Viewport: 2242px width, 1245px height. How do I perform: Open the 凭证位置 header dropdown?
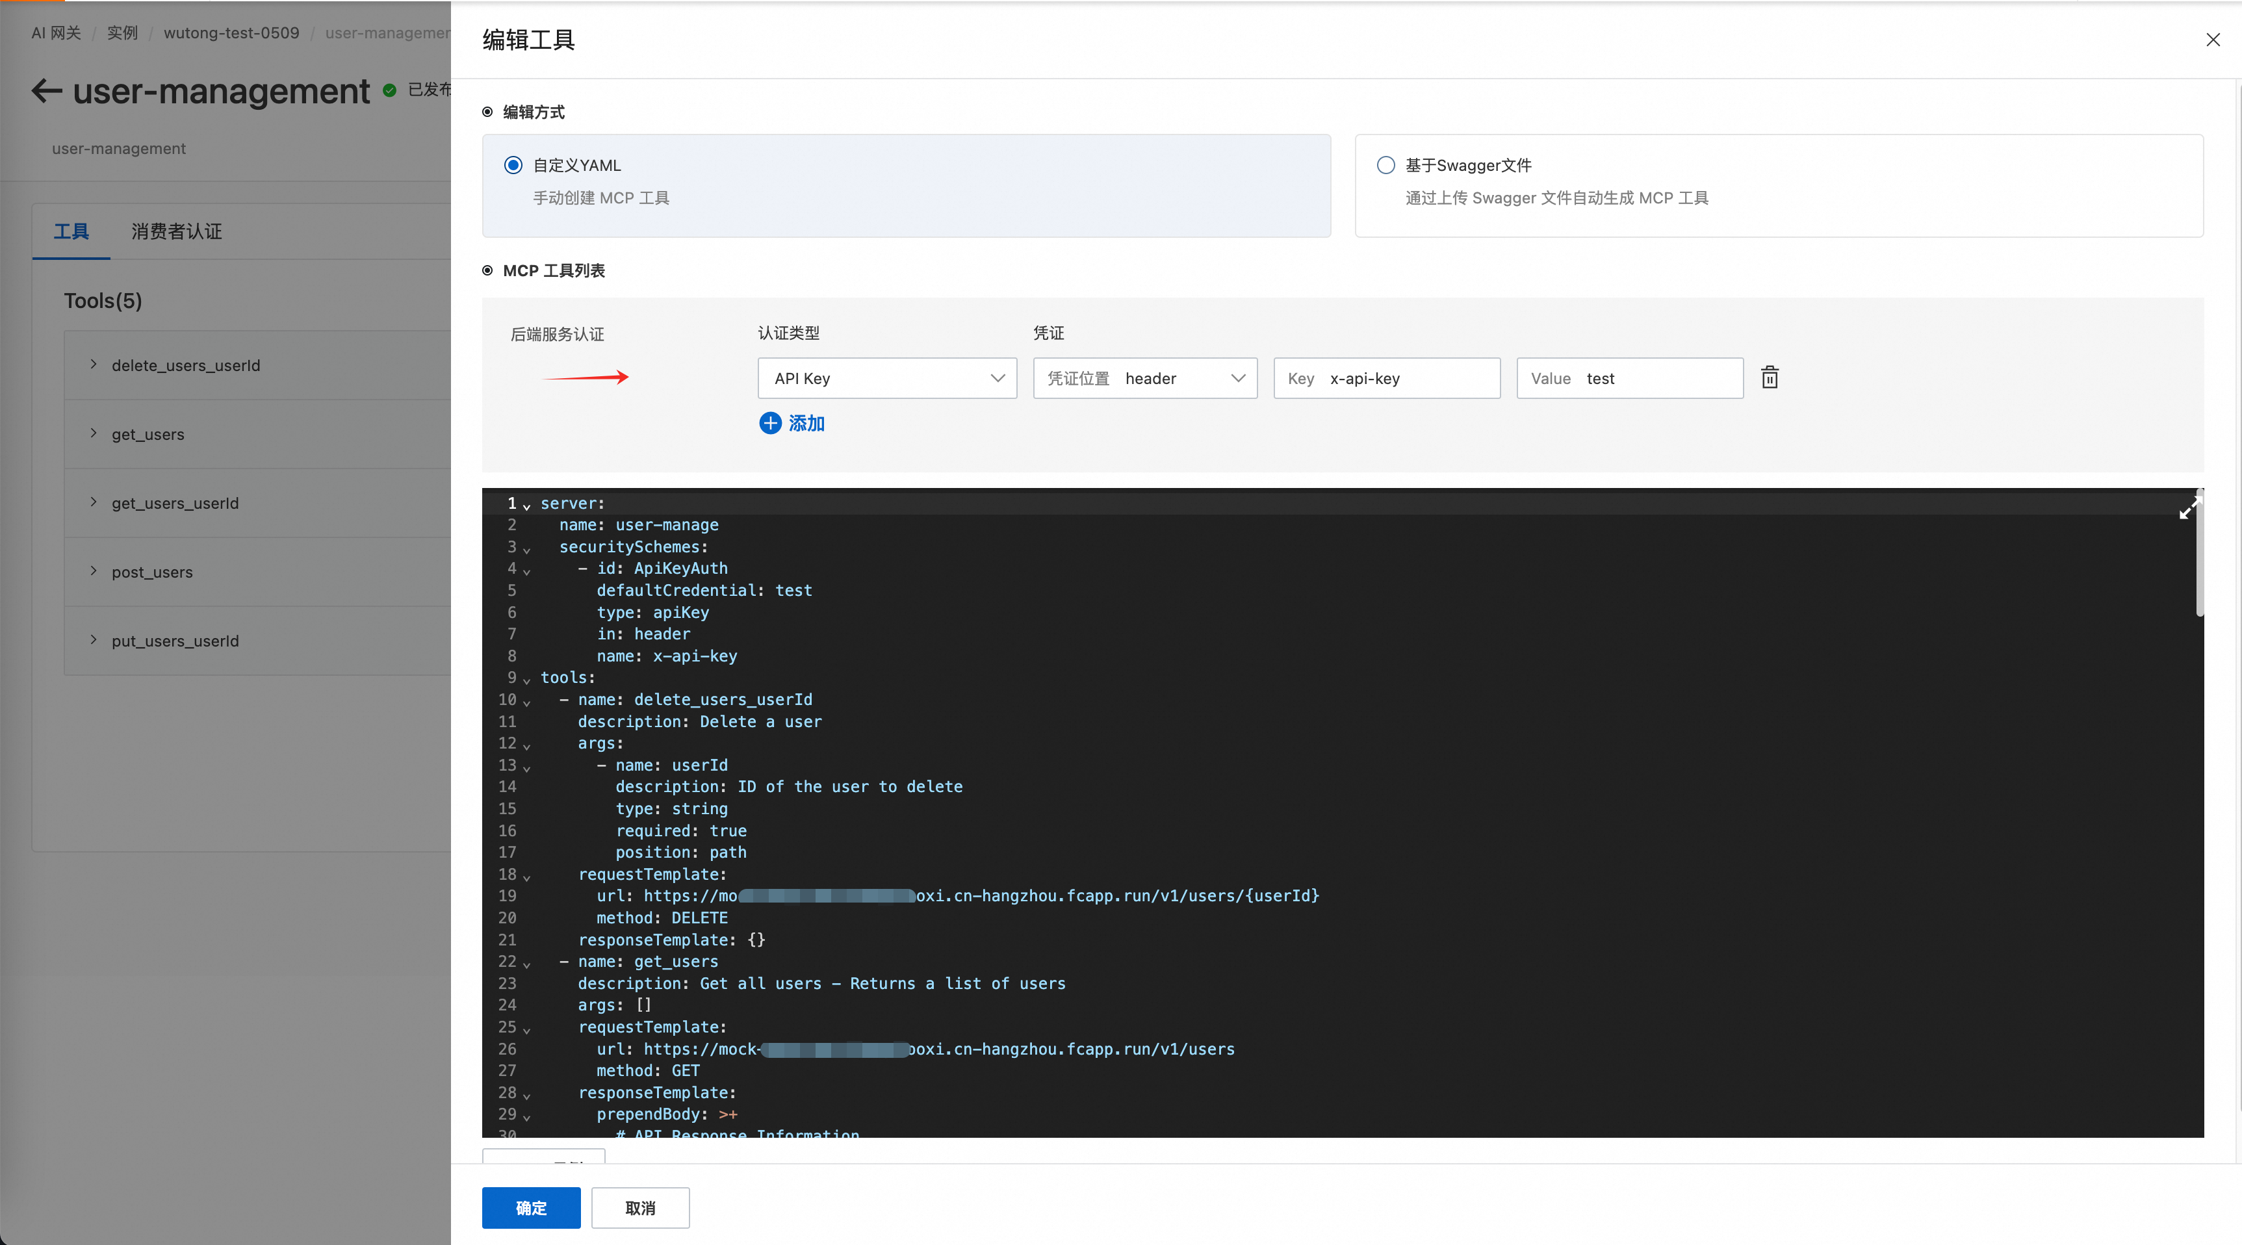1144,378
